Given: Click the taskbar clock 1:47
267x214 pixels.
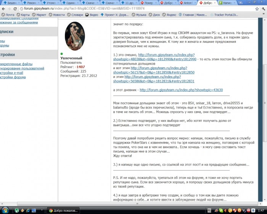Looking at the screenshot, I should 261,211.
